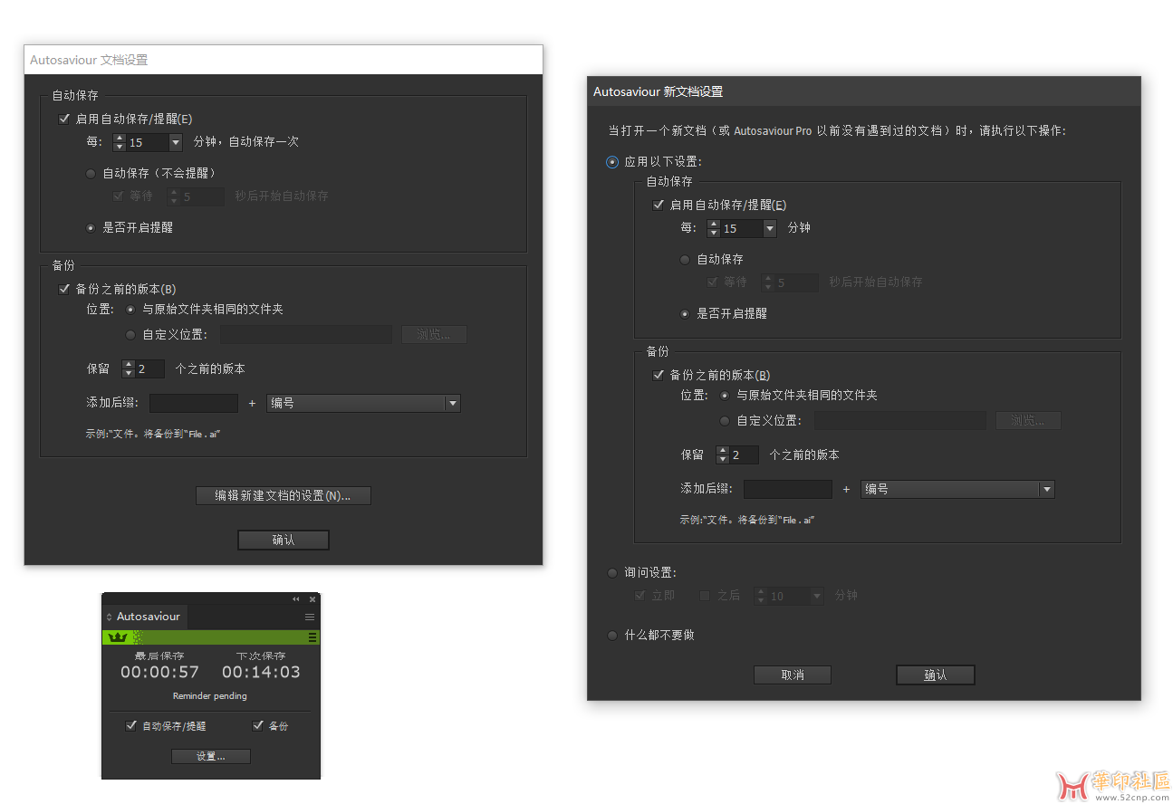
Task: Toggle 立即 checkbox under 询问设置
Action: [640, 596]
